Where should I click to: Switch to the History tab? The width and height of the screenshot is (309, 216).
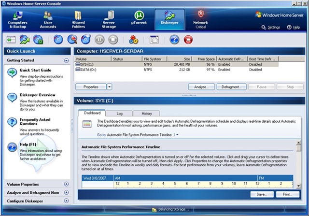click(146, 114)
